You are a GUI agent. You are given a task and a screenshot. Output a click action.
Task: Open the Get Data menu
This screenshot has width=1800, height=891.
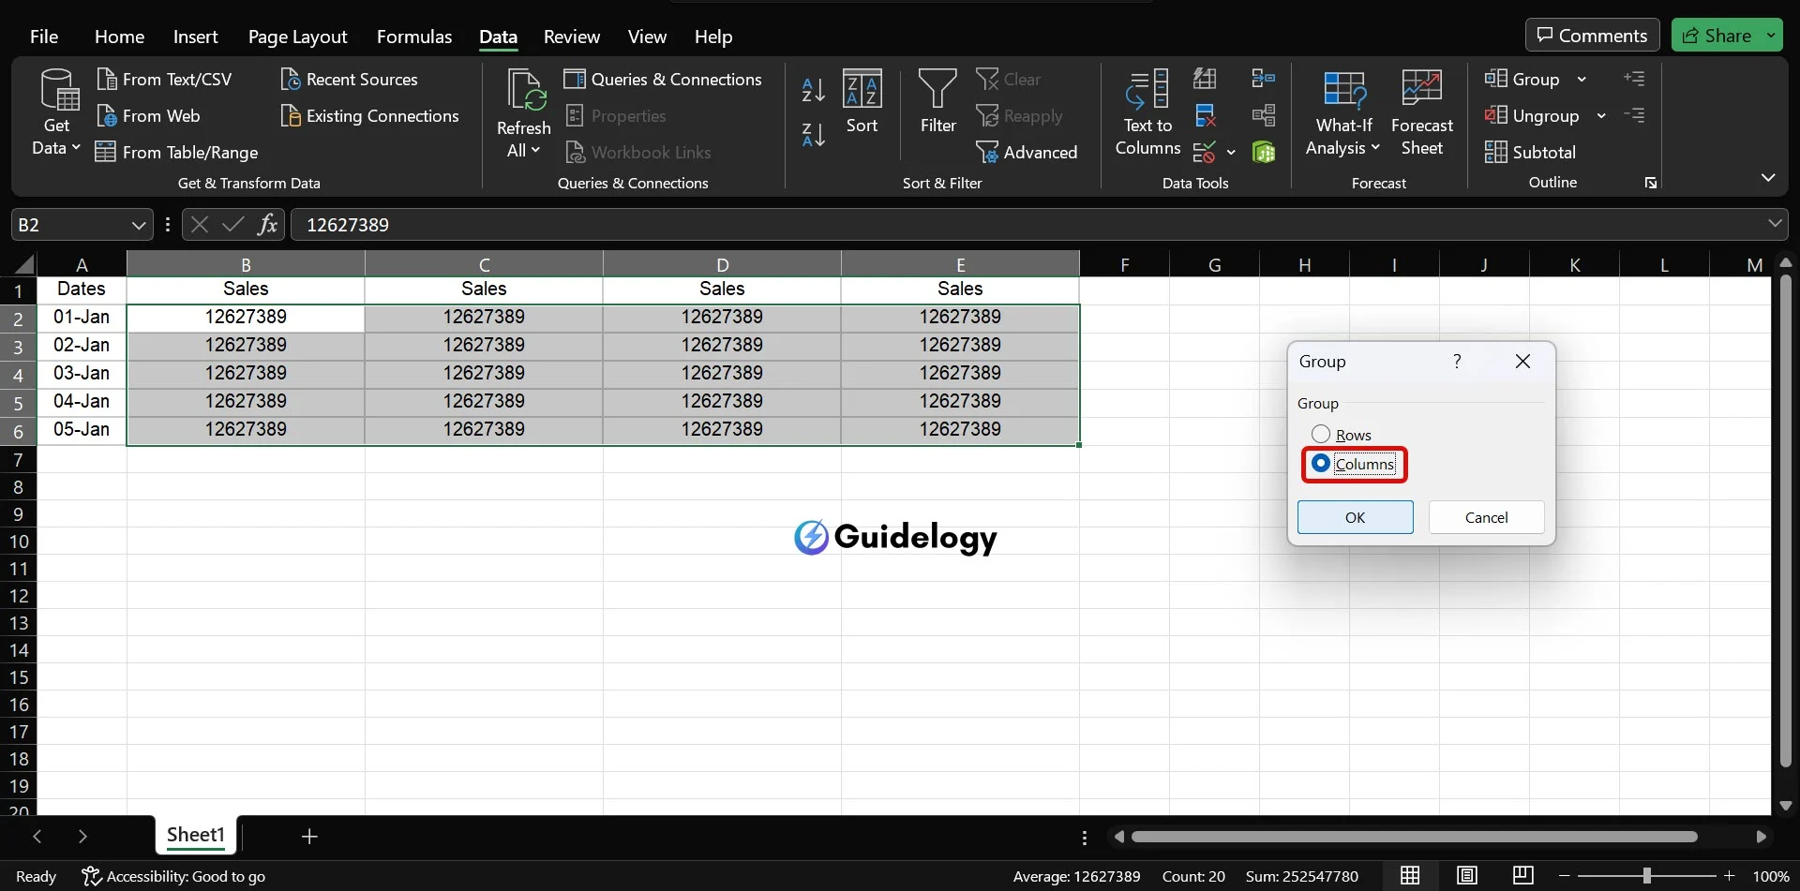[x=57, y=112]
